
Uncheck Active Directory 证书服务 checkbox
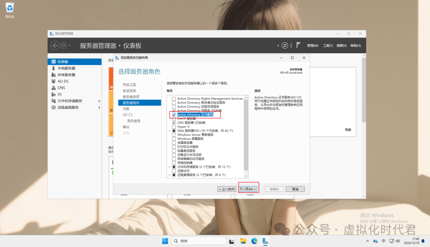[x=174, y=115]
